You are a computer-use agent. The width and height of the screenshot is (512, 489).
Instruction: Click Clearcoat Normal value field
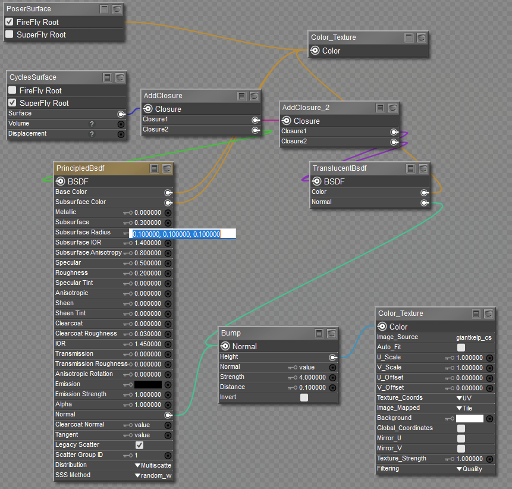tap(142, 425)
